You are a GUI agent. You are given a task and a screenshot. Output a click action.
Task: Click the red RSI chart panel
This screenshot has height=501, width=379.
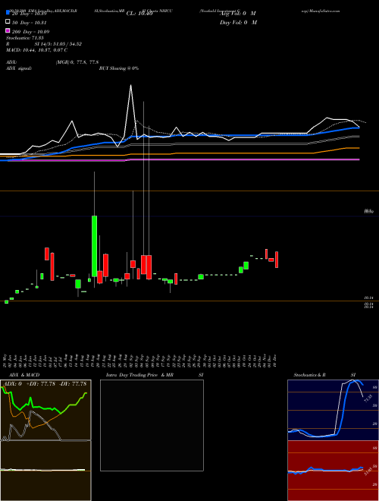coord(333,471)
